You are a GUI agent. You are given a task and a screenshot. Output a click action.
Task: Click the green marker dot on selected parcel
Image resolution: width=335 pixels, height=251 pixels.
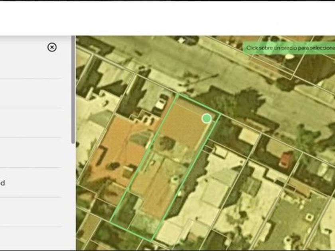click(207, 118)
